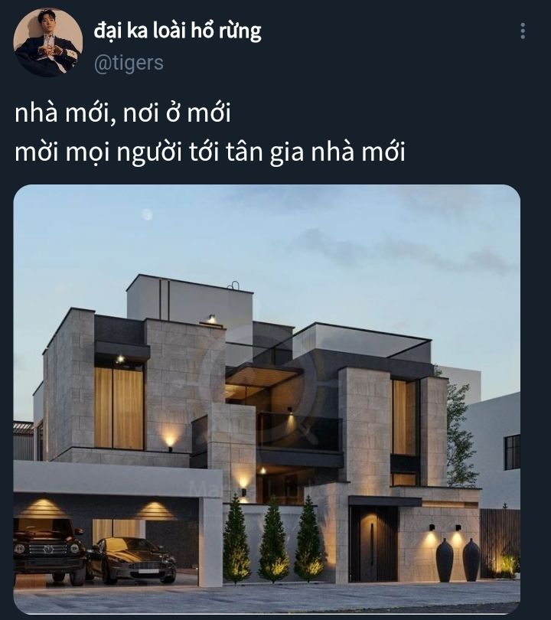Click the tweet line nhà mới, nơi ở mới
The width and height of the screenshot is (551, 620).
point(122,113)
